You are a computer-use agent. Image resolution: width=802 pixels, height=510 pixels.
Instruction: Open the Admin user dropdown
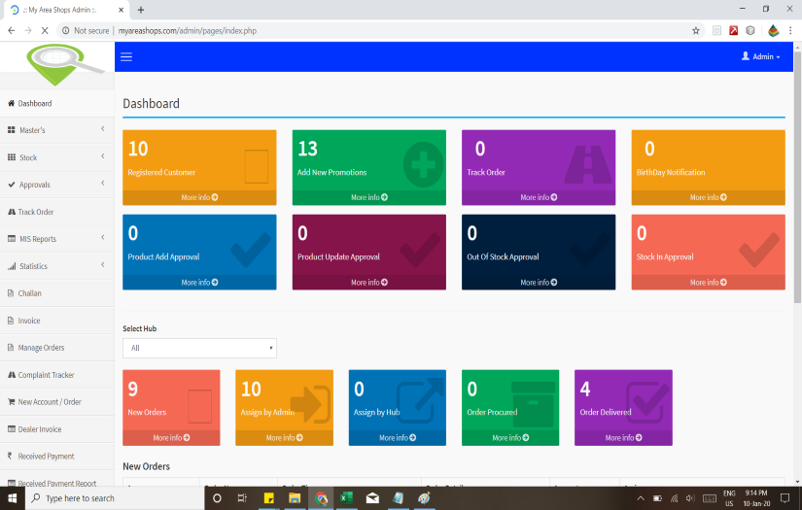(x=760, y=56)
